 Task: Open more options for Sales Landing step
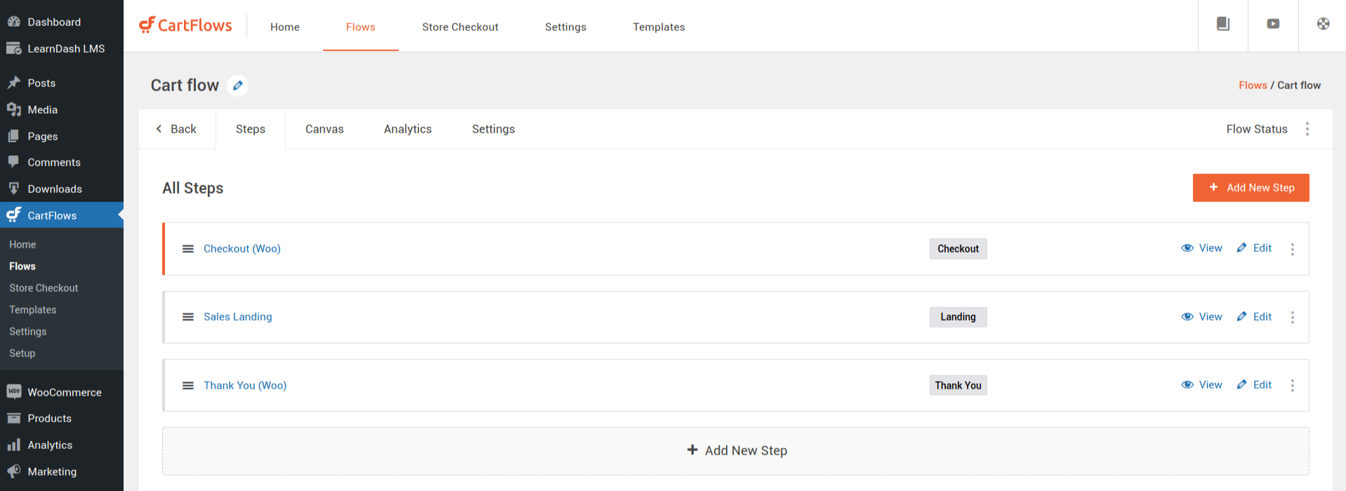click(x=1293, y=317)
